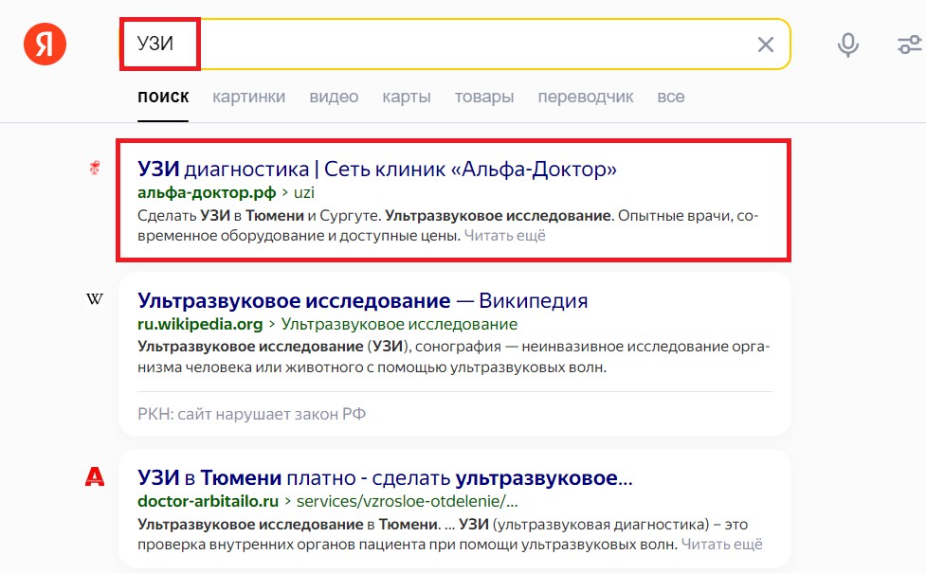Open the Yandex home logo
The height and width of the screenshot is (573, 926).
tap(45, 45)
